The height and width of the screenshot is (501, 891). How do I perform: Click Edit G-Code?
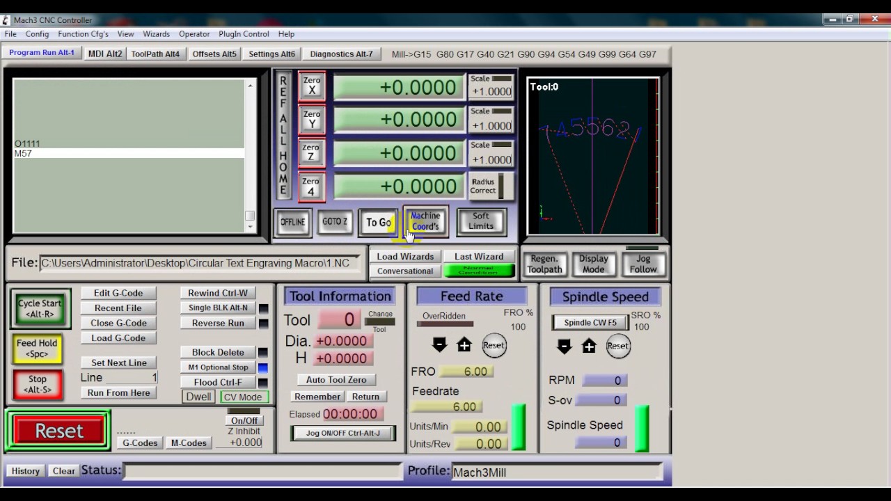[118, 293]
